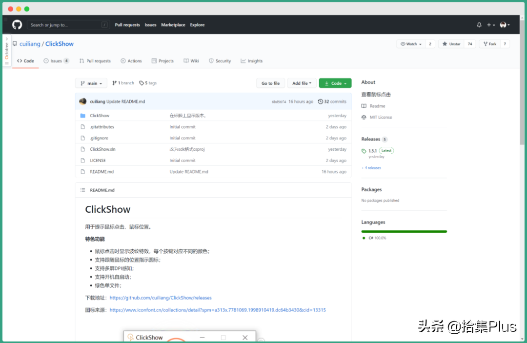Screen dimensions: 527x343
Task: Open the Wiki tab
Action: (191, 61)
